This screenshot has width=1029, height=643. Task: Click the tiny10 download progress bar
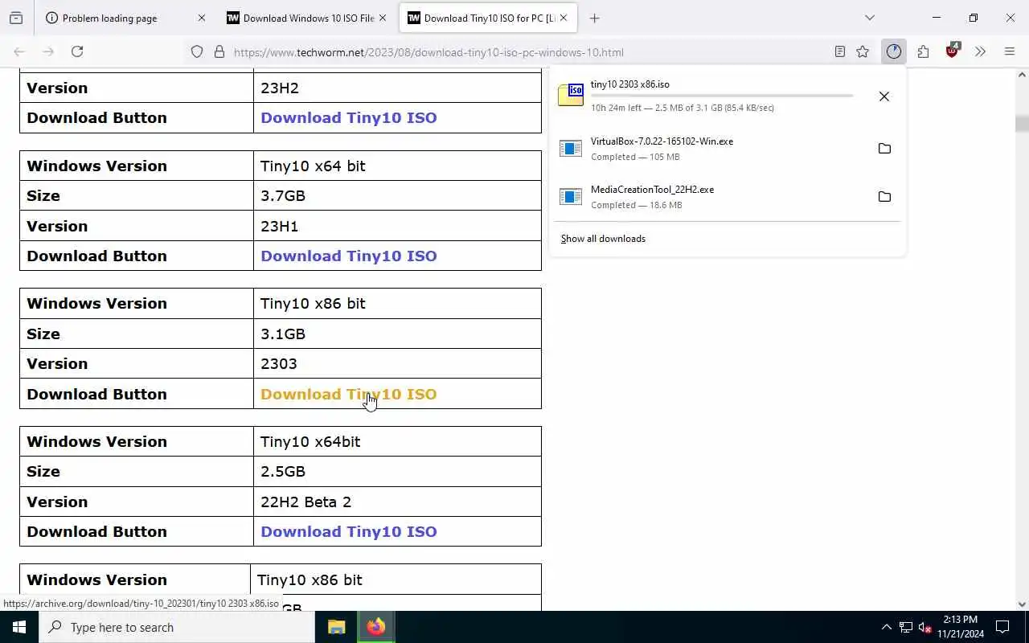pos(722,96)
